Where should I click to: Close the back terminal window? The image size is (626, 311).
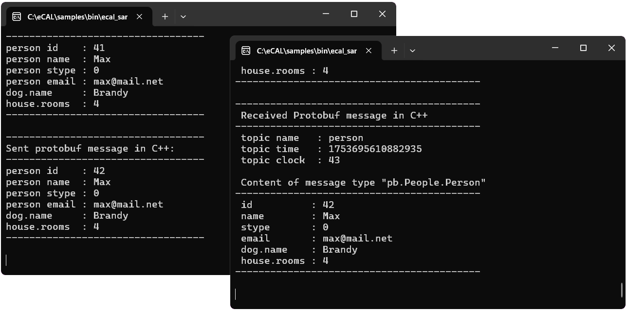tap(382, 14)
